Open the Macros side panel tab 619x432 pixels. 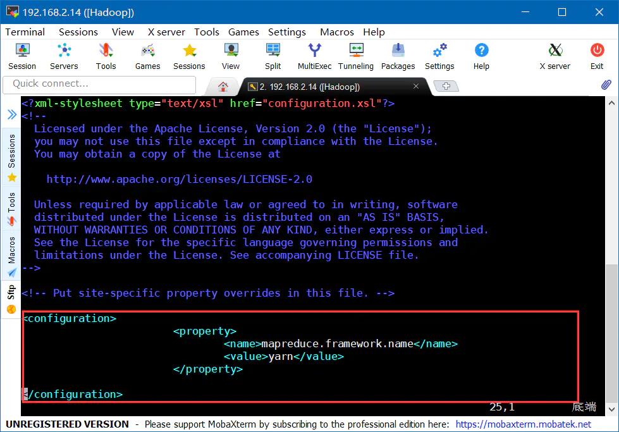click(11, 256)
